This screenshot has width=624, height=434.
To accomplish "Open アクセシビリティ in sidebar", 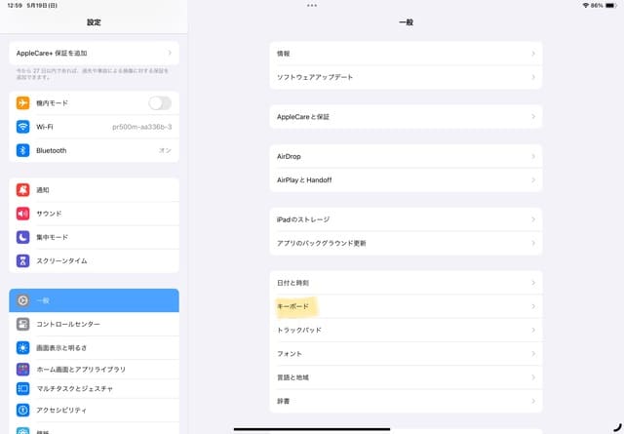I will tap(94, 410).
